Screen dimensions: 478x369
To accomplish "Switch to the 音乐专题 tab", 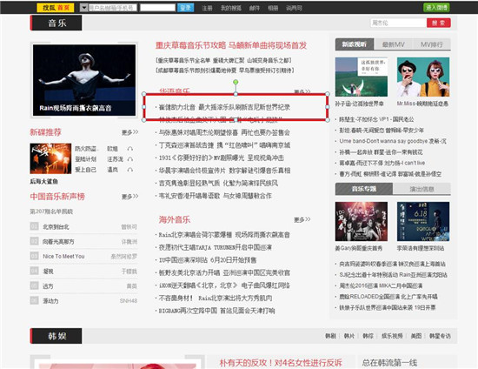I will tap(363, 189).
